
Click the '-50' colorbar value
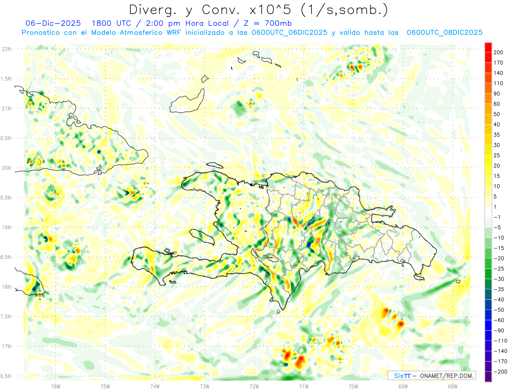(x=499, y=310)
